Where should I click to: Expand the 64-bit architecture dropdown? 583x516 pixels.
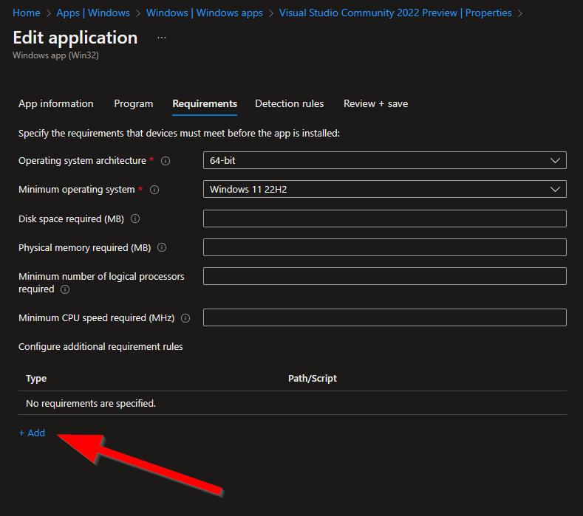[384, 160]
